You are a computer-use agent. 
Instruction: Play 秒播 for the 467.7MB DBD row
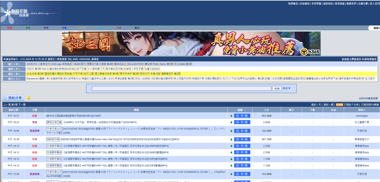click(242, 139)
